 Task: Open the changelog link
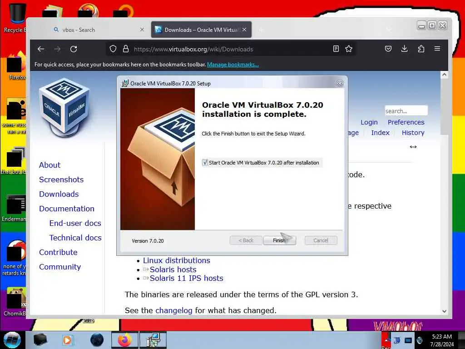point(174,310)
